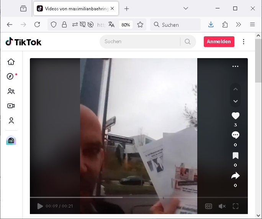Screen dimensions: 262x219
Task: Toggle fullscreen mode on the video
Action: coord(236,206)
